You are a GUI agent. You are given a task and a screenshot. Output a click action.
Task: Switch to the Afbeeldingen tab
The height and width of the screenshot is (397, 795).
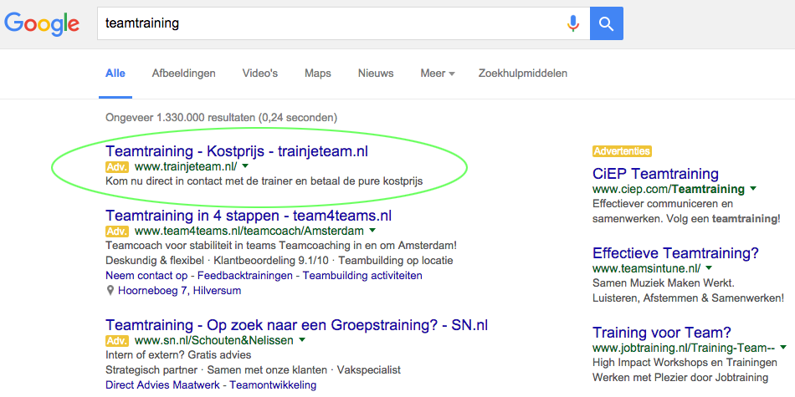(x=183, y=74)
